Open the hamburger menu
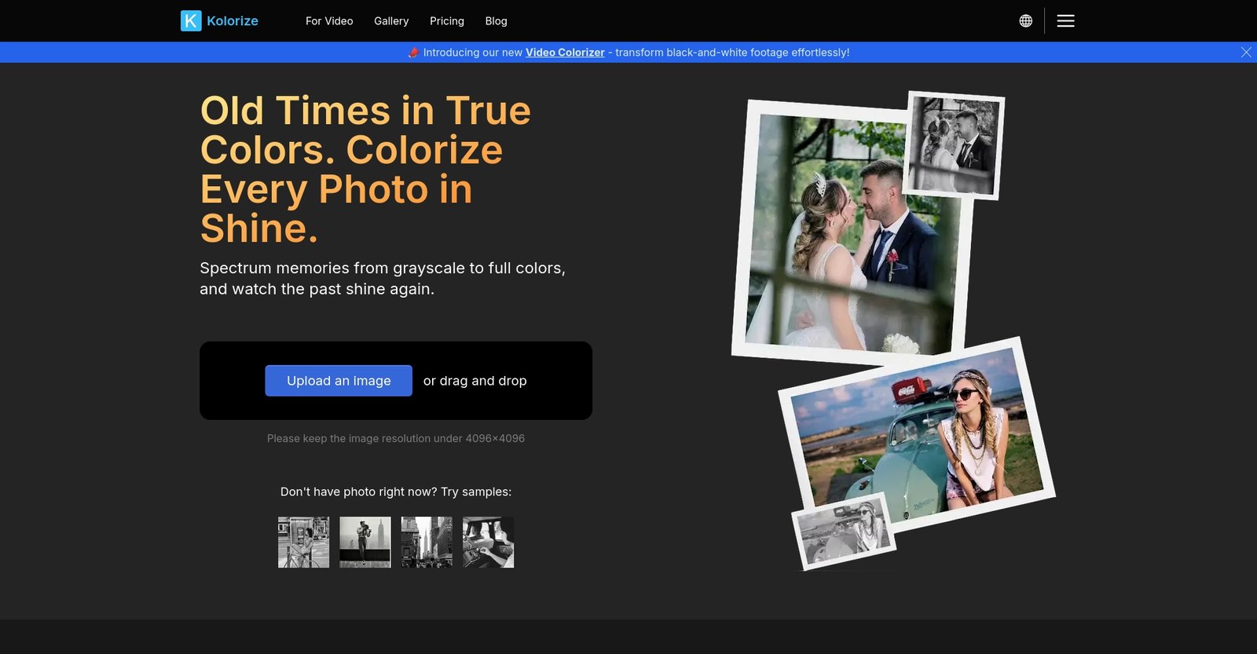 (x=1065, y=21)
